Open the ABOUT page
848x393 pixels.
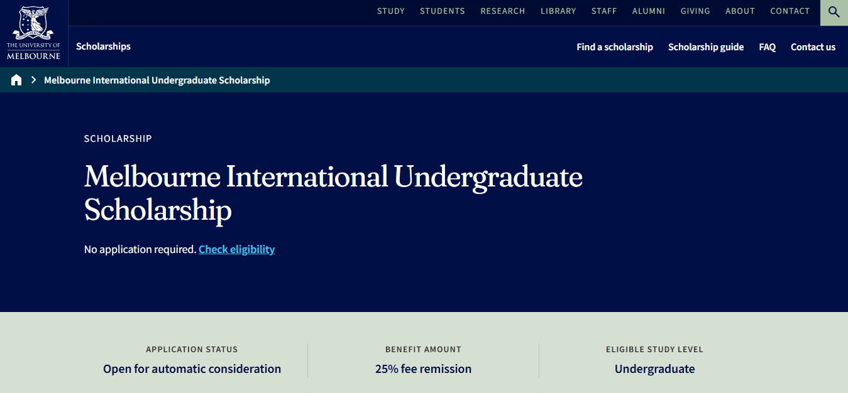click(740, 11)
